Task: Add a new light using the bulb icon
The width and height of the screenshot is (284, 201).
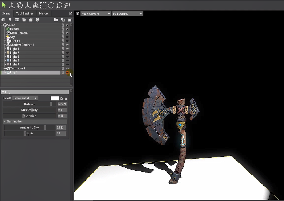Action: 10,20
